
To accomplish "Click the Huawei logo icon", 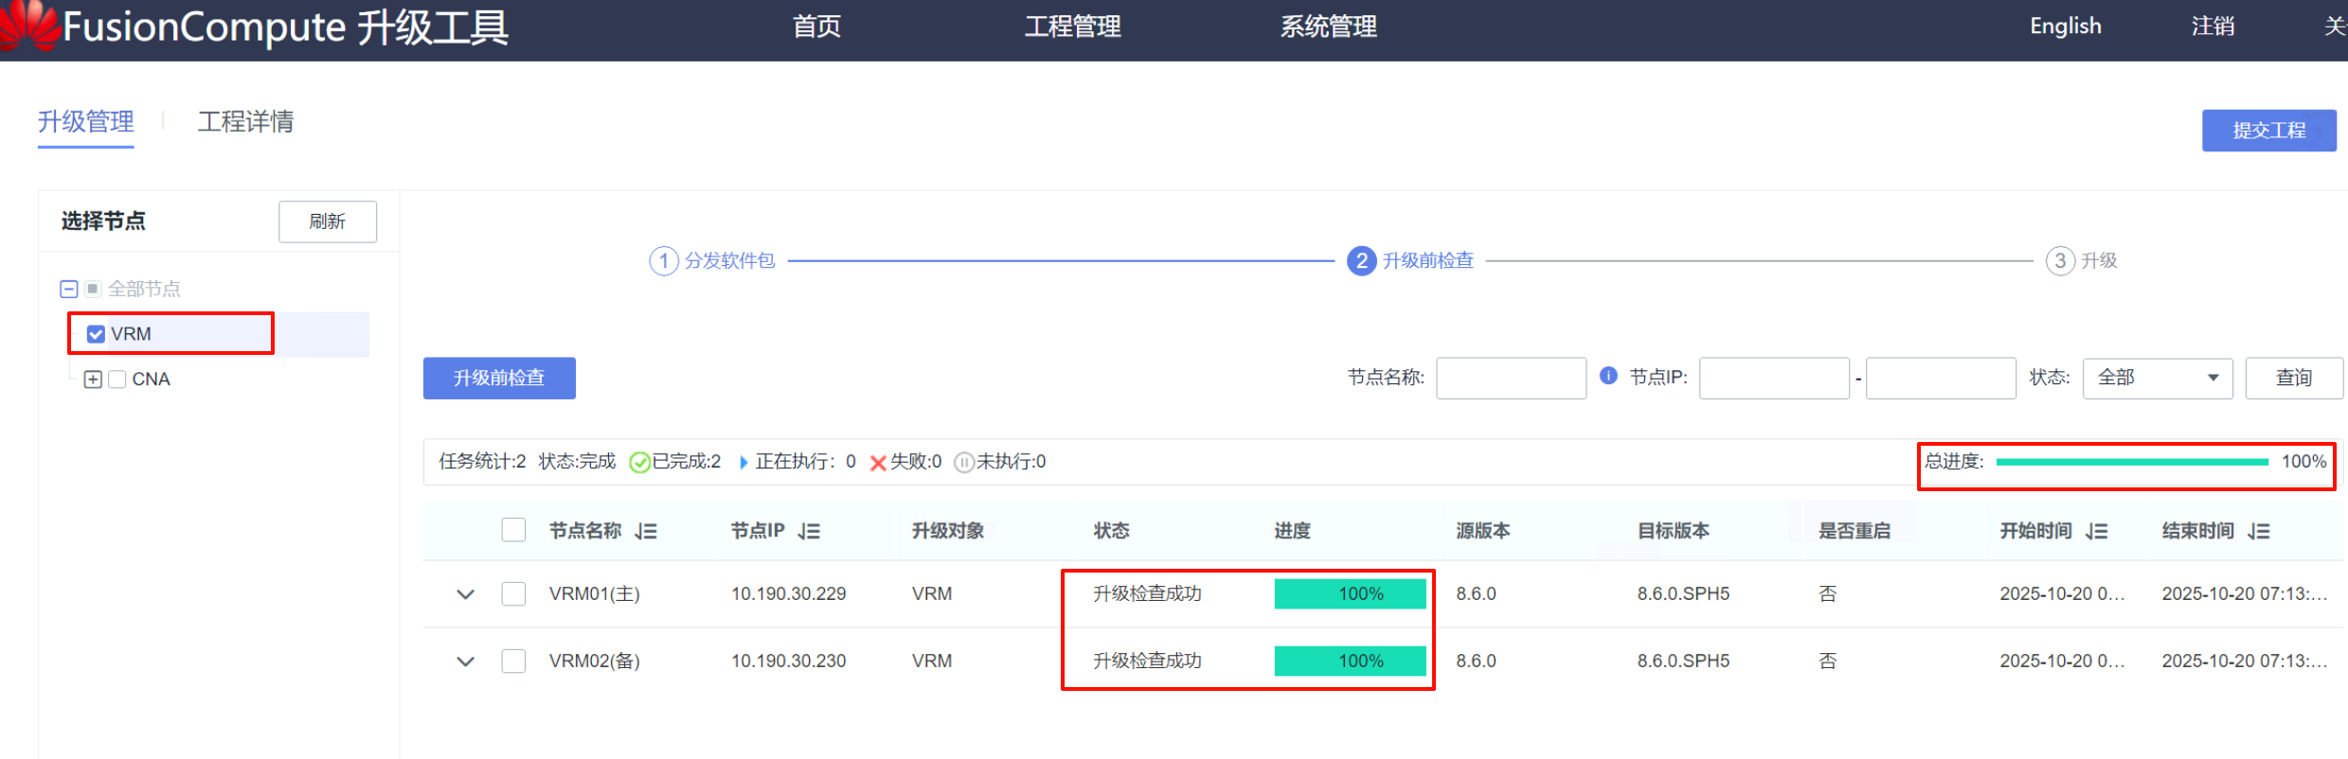I will pyautogui.click(x=28, y=25).
